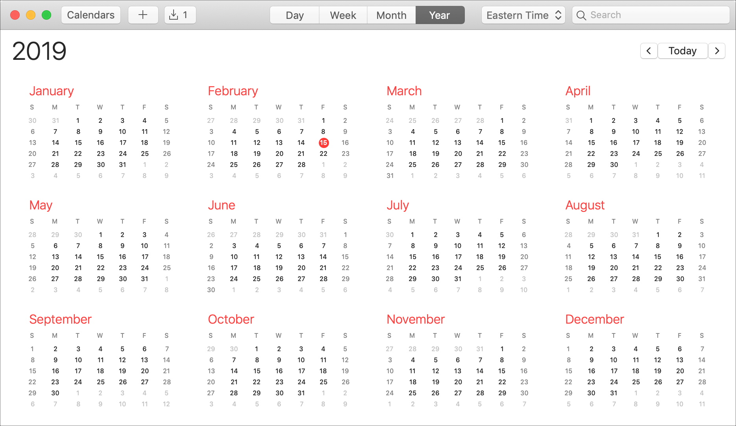736x426 pixels.
Task: Close the Calendar window
Action: 15,15
